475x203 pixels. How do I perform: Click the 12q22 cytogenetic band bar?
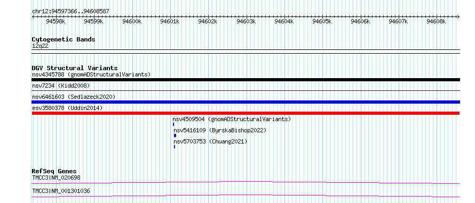pyautogui.click(x=246, y=52)
